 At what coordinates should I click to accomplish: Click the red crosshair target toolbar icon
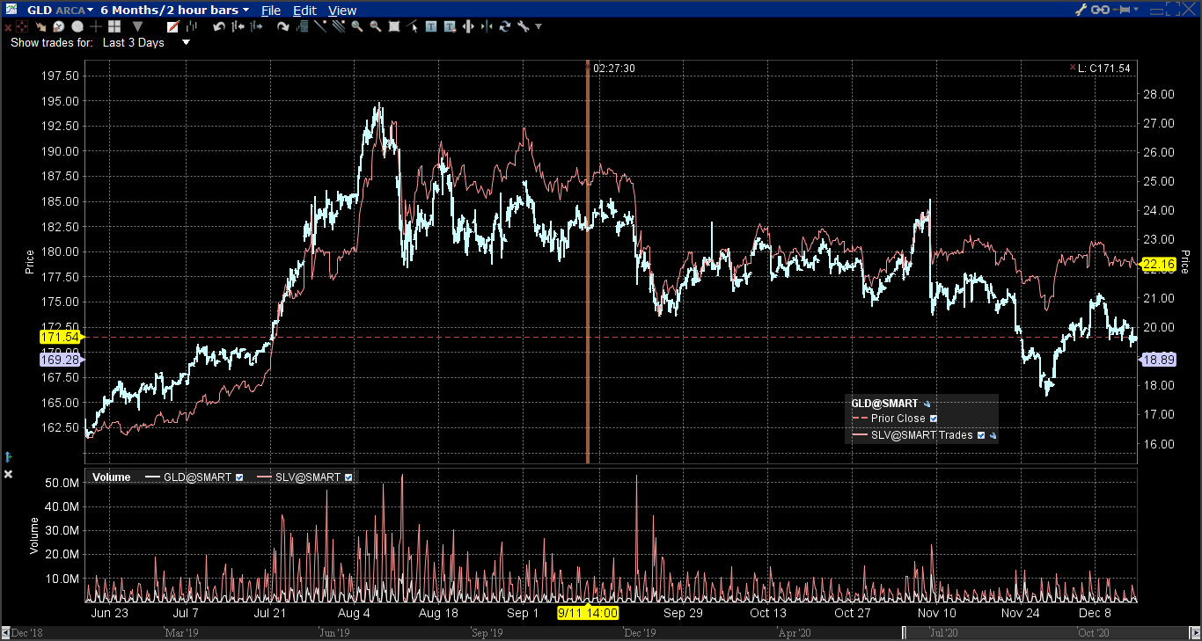(22, 26)
